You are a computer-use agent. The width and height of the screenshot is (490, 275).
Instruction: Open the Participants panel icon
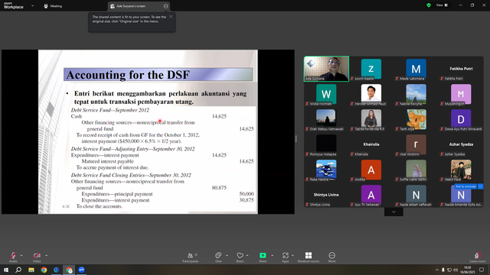[x=190, y=255]
